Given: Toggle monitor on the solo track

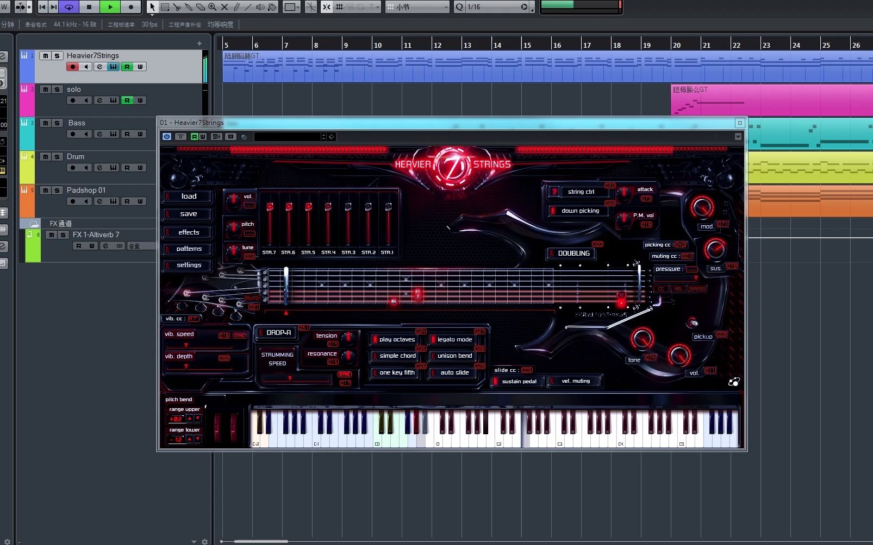Looking at the screenshot, I should (86, 100).
